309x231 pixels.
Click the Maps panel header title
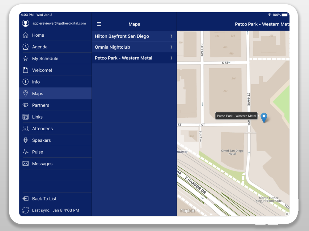pyautogui.click(x=134, y=24)
